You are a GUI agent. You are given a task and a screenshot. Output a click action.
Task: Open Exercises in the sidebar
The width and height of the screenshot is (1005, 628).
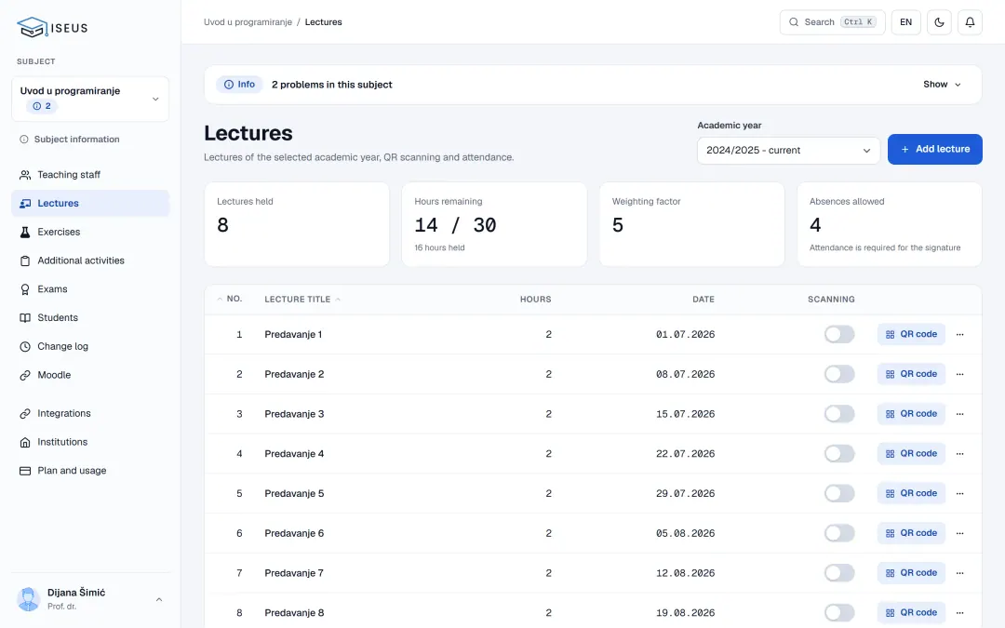pyautogui.click(x=90, y=232)
